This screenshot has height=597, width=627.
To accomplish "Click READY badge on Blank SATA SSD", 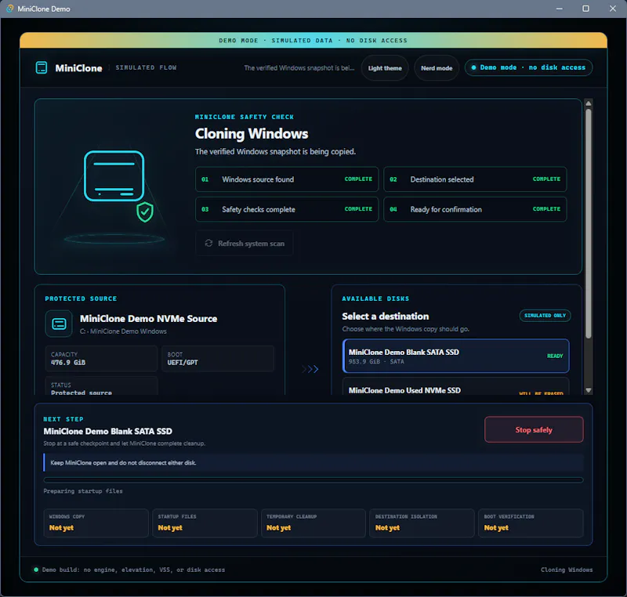I will pos(555,356).
